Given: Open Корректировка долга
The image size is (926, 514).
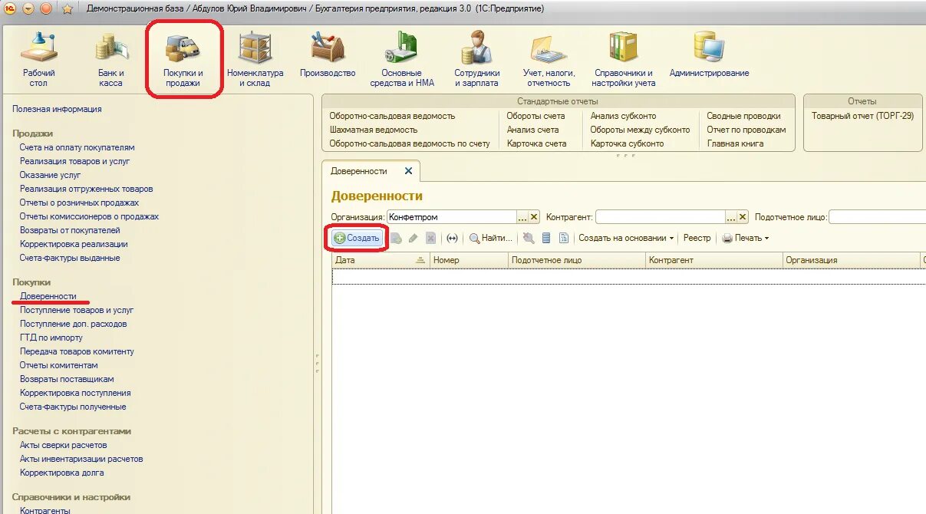Looking at the screenshot, I should 62,473.
